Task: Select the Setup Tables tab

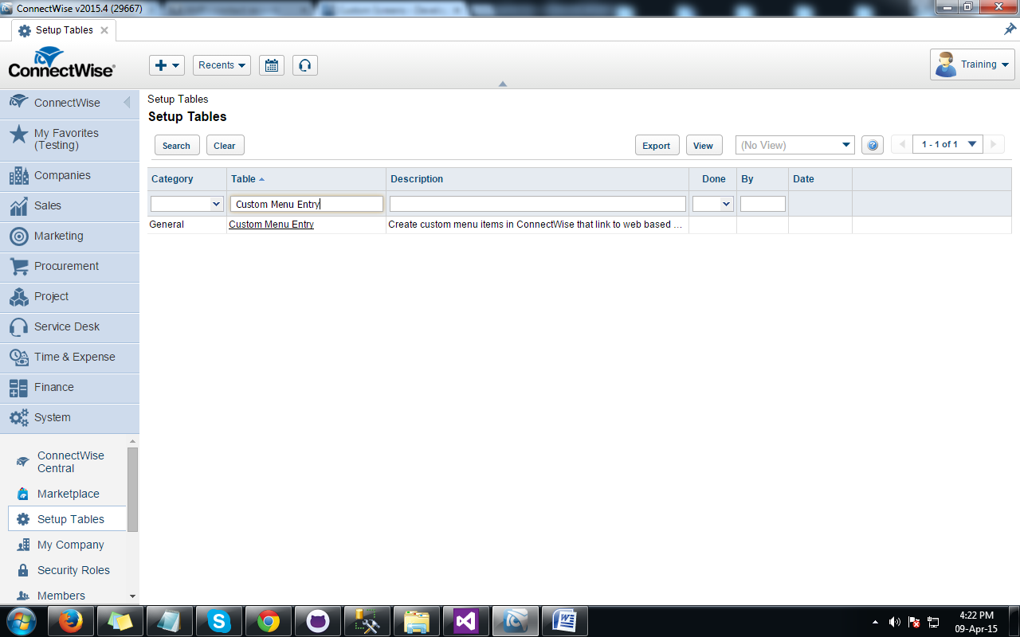Action: [x=64, y=30]
